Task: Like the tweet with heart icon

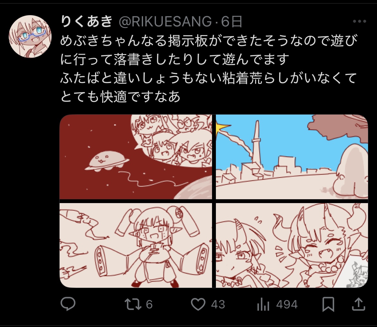Action: click(198, 304)
